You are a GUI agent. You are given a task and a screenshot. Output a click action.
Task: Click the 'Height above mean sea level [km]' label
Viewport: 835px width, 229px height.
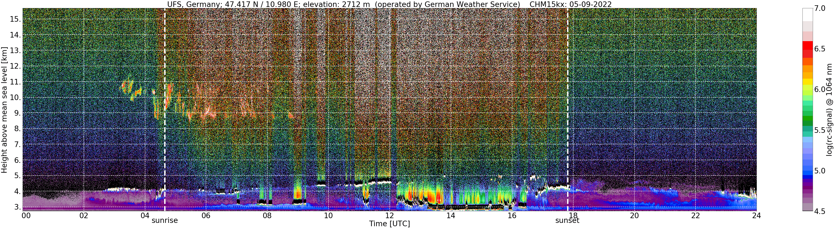(4, 109)
